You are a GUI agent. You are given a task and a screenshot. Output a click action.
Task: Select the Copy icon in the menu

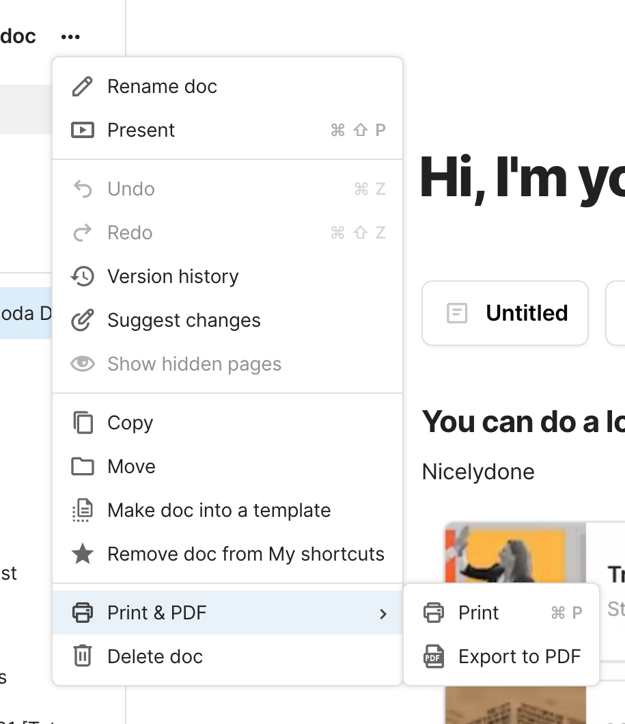click(82, 423)
